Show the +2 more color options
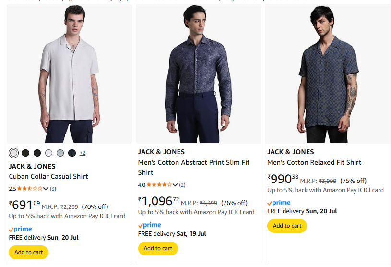Screen dimensions: 391x267 point(83,153)
